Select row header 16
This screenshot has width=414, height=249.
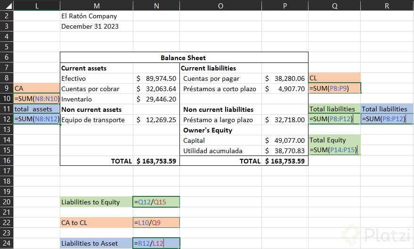[7, 161]
